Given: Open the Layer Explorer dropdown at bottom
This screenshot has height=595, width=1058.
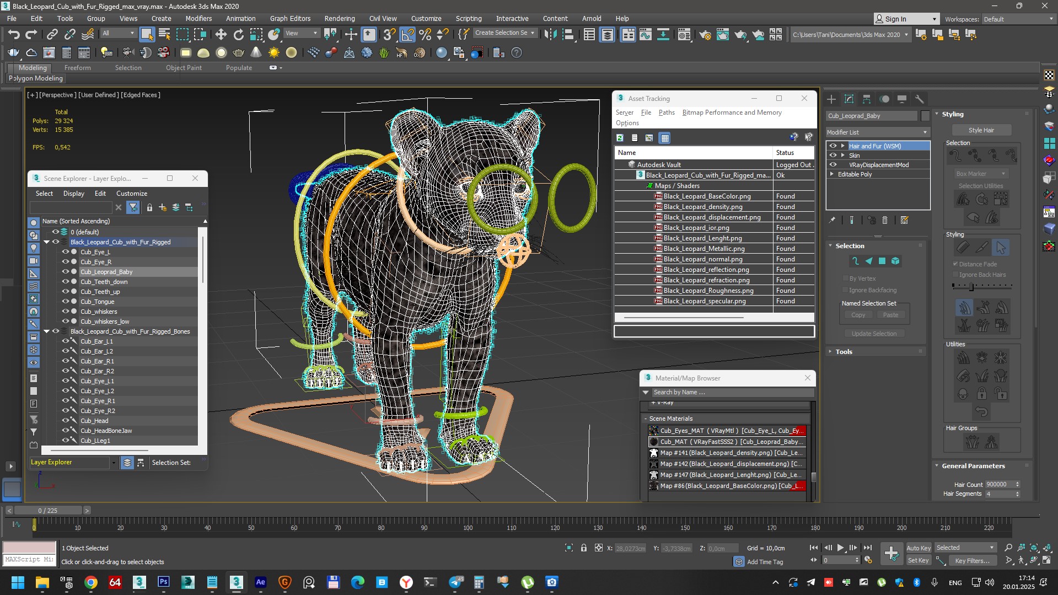Looking at the screenshot, I should pyautogui.click(x=114, y=463).
